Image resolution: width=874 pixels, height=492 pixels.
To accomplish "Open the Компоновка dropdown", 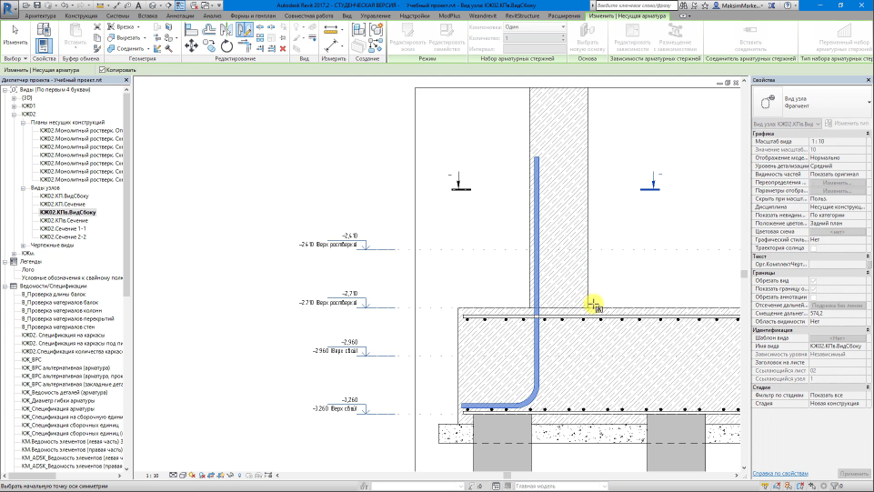I will pyautogui.click(x=535, y=27).
